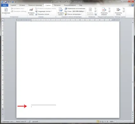Select Print Layout view button
Image resolution: width=135 pixels, height=124 pixels.
coord(98,121)
